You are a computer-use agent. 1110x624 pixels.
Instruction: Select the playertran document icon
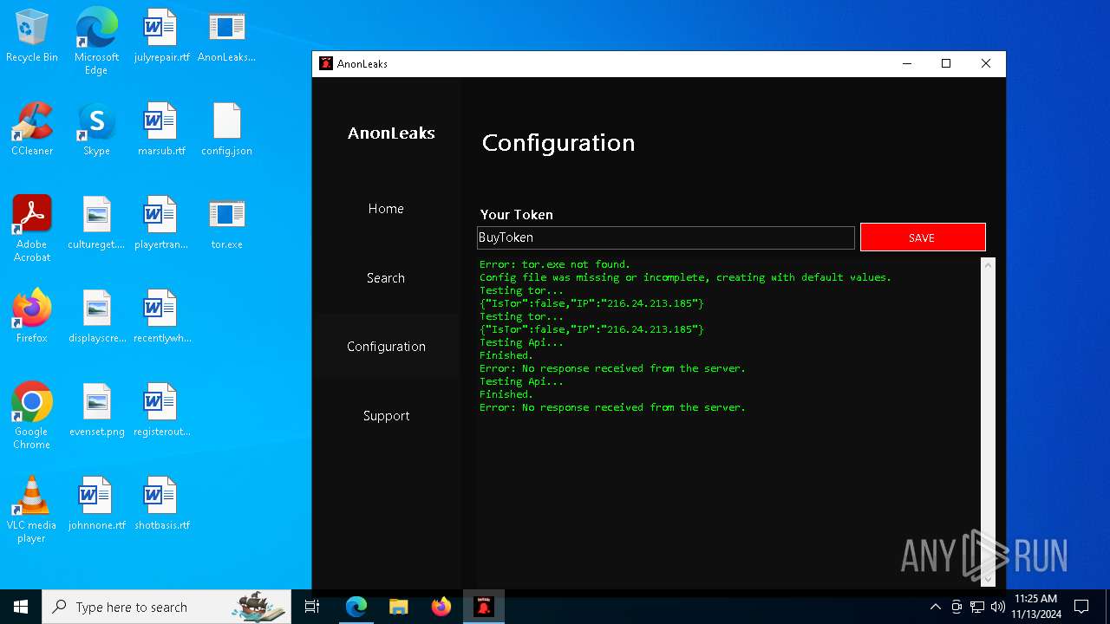coord(161,223)
